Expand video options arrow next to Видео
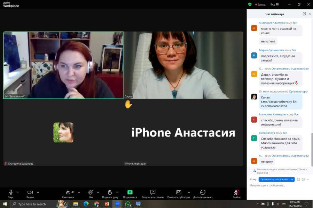Viewport: 313px width, 208px height. 38,192
